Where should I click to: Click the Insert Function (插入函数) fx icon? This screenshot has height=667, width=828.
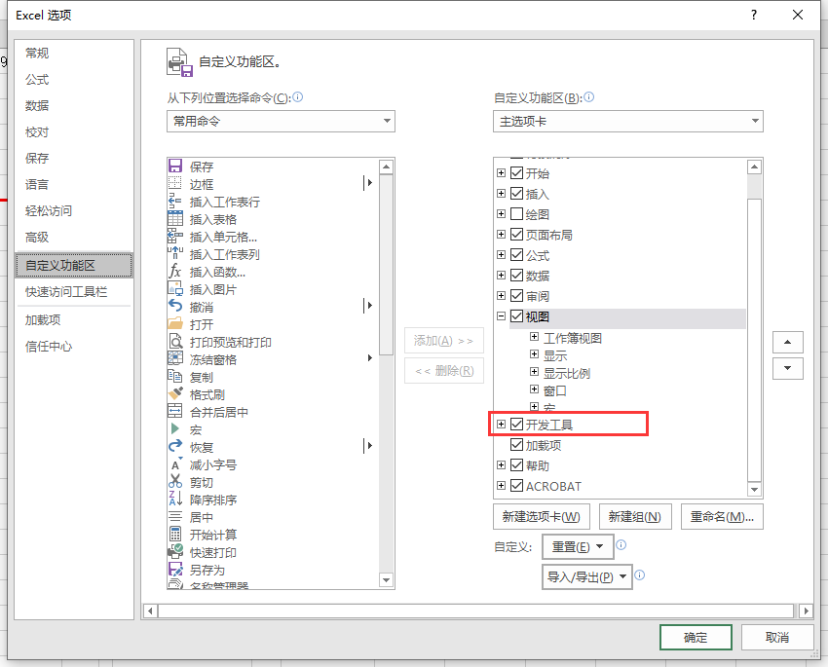[175, 272]
